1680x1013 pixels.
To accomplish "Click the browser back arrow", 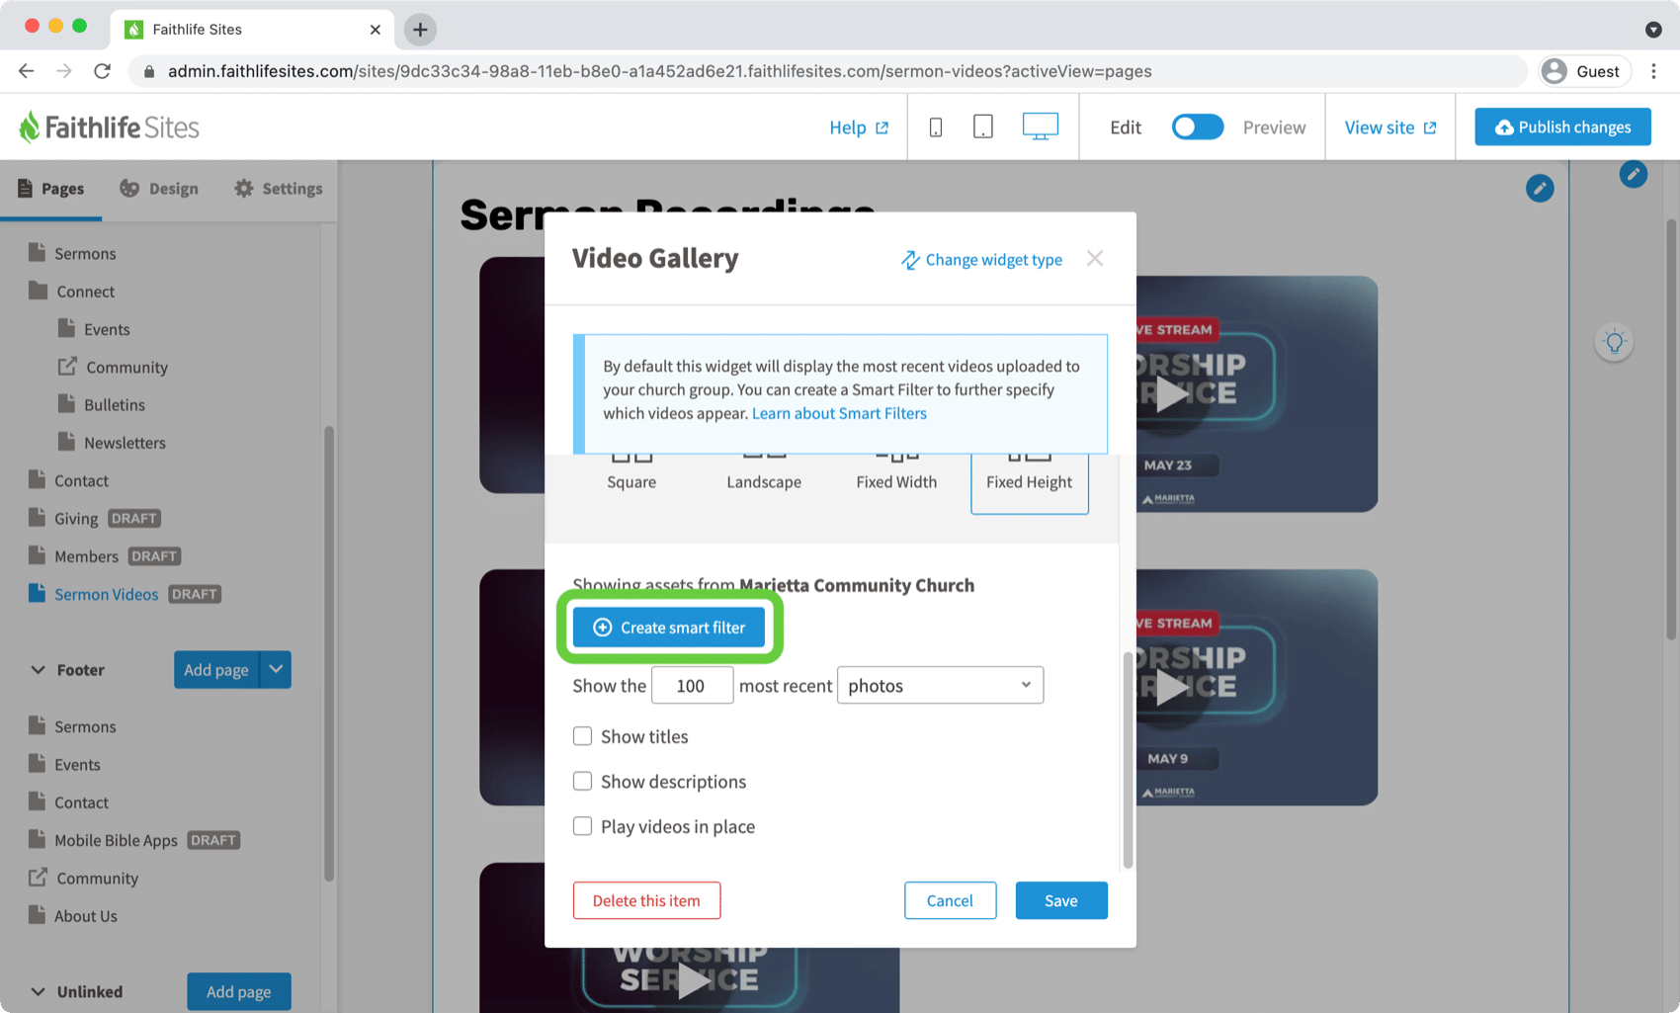I will 27,71.
